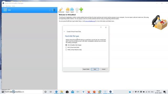Open Task View on the taskbar
This screenshot has height=94, width=168.
(51, 92)
